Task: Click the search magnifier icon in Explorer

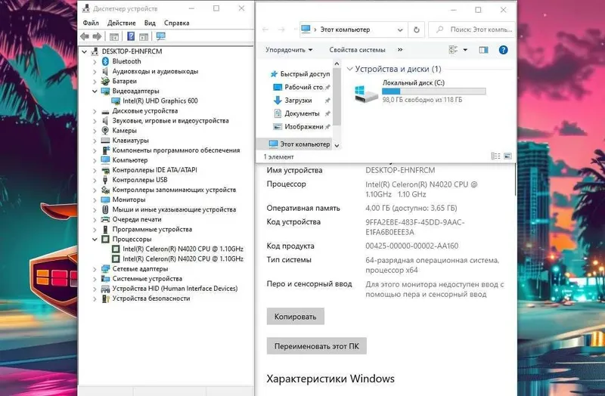Action: [x=439, y=29]
